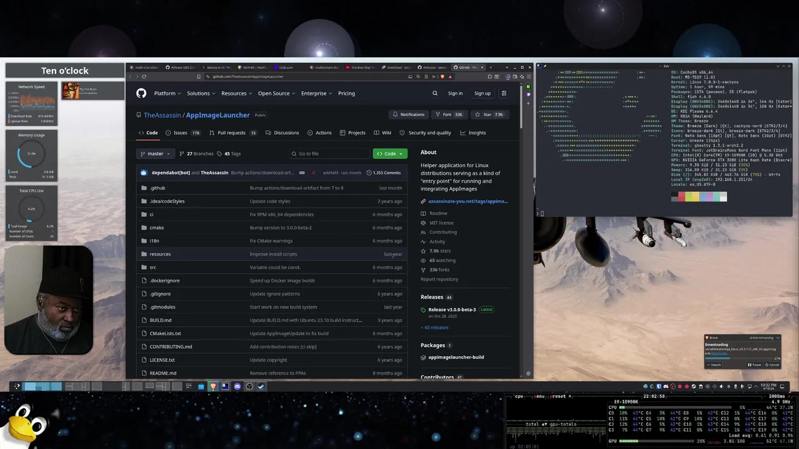Screen dimensions: 799x449
Task: Show hidden system tray icons arrow
Action: click(756, 386)
